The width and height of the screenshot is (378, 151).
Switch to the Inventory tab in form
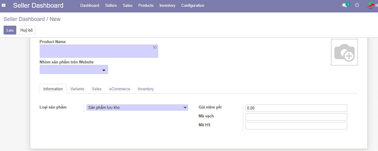[146, 89]
